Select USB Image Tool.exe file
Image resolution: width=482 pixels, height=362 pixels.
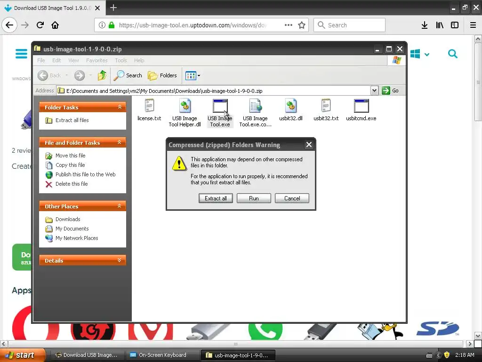[x=220, y=113]
